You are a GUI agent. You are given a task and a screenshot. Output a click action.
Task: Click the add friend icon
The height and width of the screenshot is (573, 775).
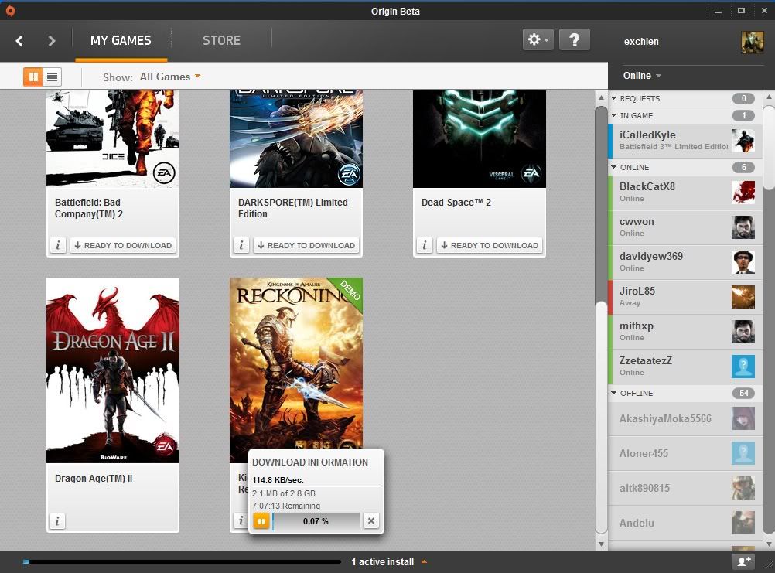(744, 561)
